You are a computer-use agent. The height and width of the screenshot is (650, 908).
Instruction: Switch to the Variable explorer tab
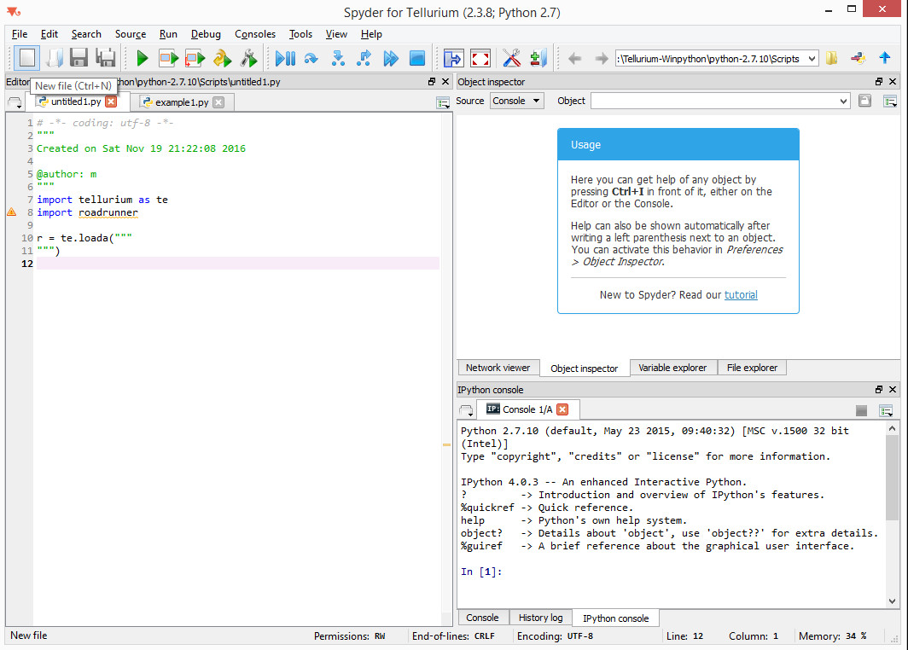(672, 368)
